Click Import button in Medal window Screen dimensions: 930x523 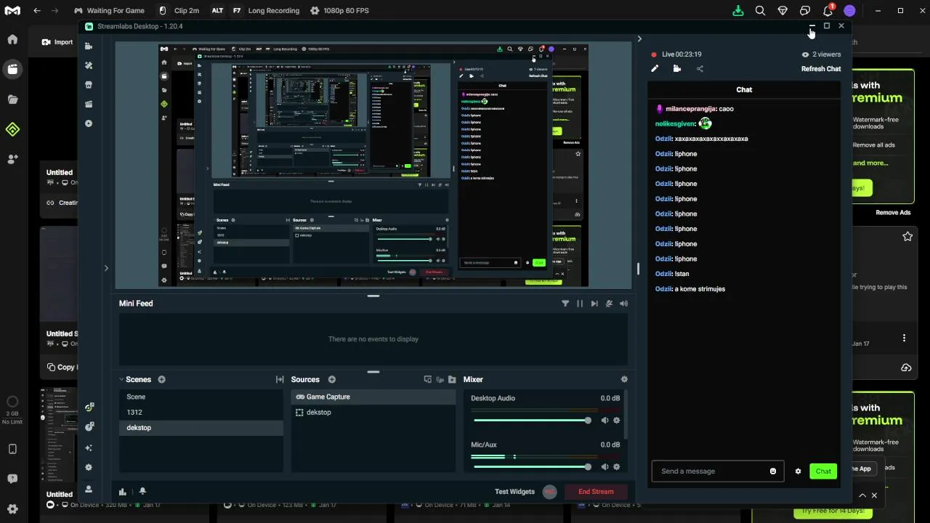pos(57,42)
